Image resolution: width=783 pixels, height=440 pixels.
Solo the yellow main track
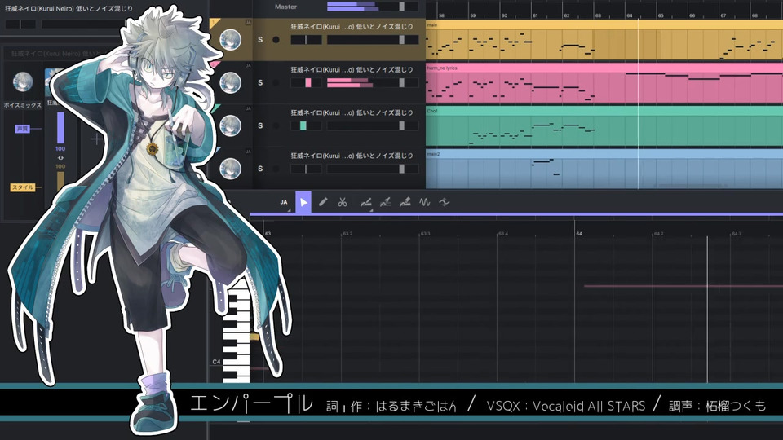260,39
